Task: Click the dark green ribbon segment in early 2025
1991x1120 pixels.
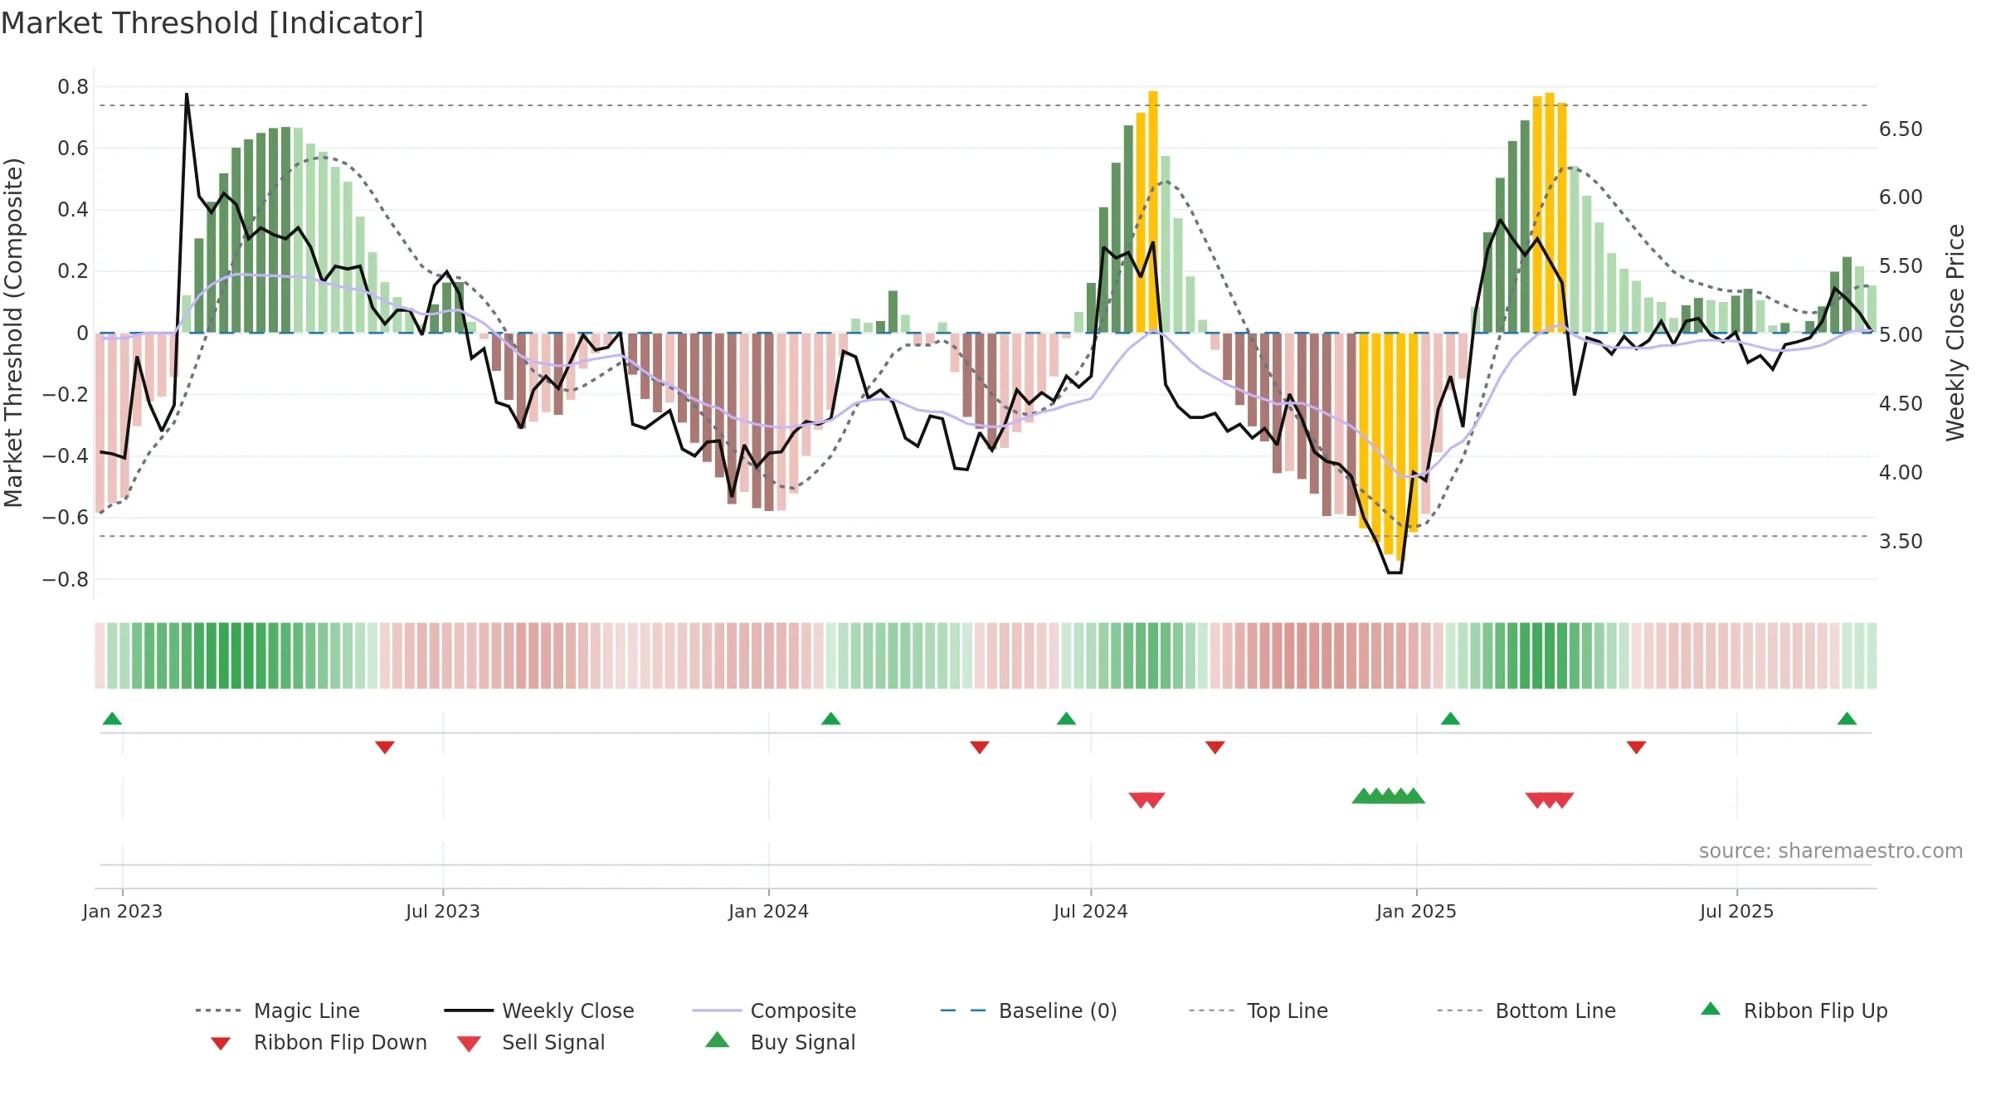Action: pos(1550,655)
